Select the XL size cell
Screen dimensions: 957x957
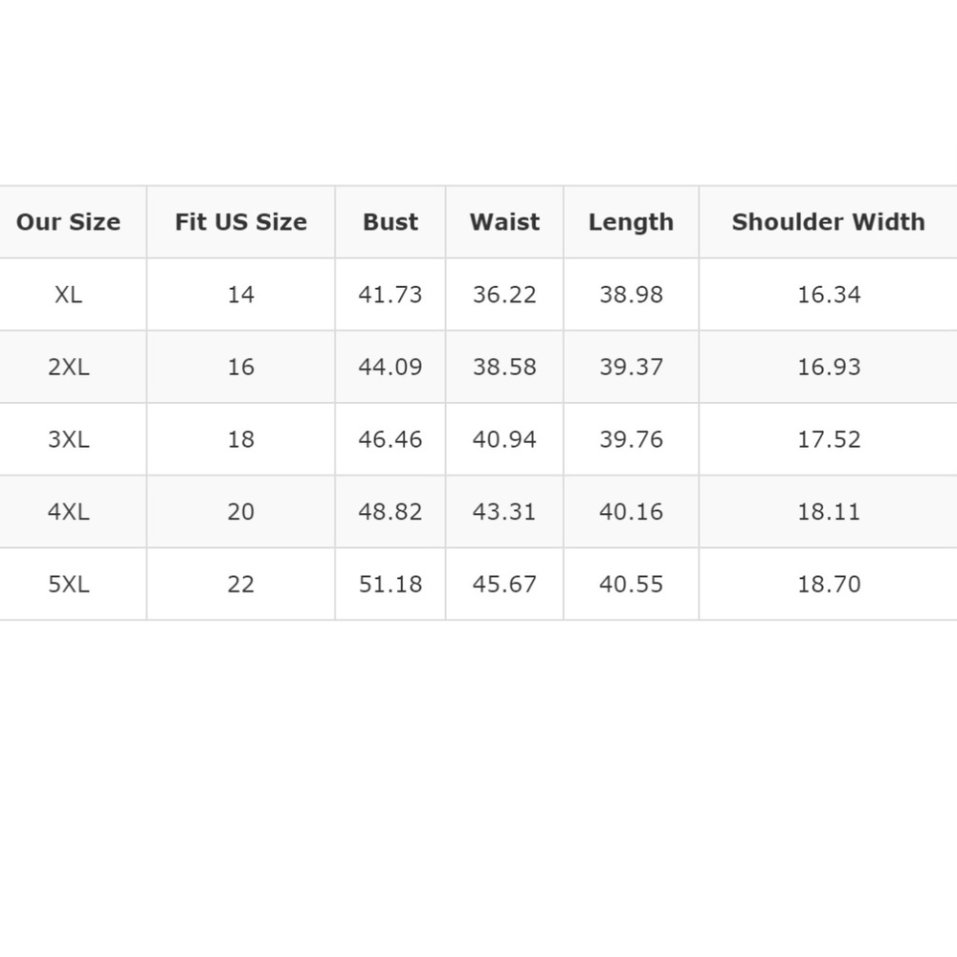click(x=68, y=295)
